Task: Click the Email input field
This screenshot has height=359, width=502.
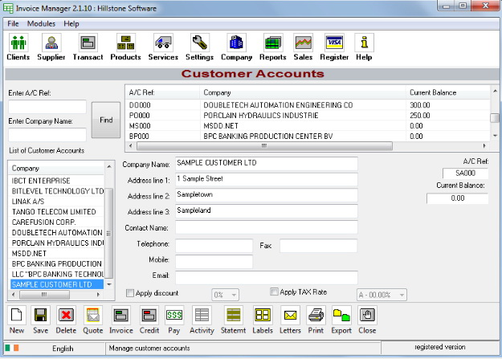Action: click(x=265, y=277)
